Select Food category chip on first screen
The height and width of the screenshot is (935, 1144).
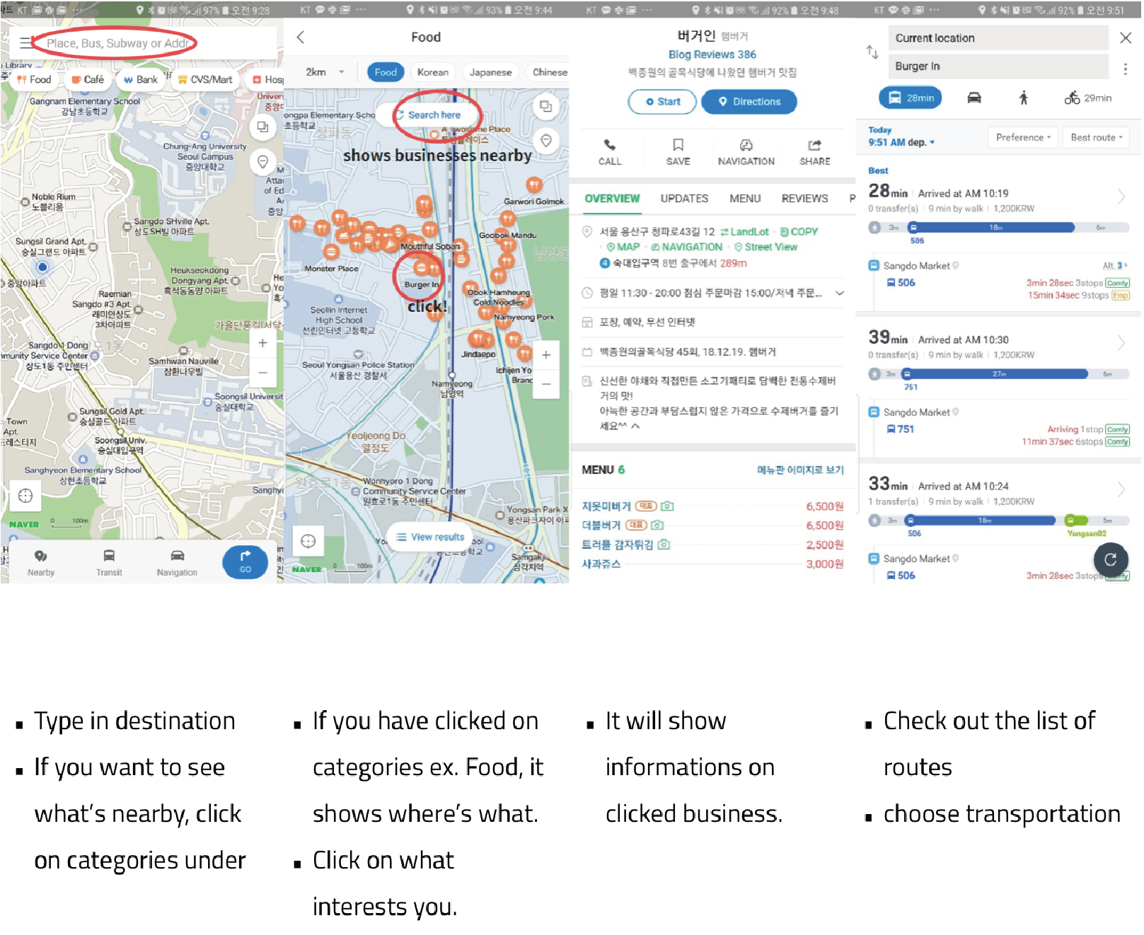click(34, 79)
